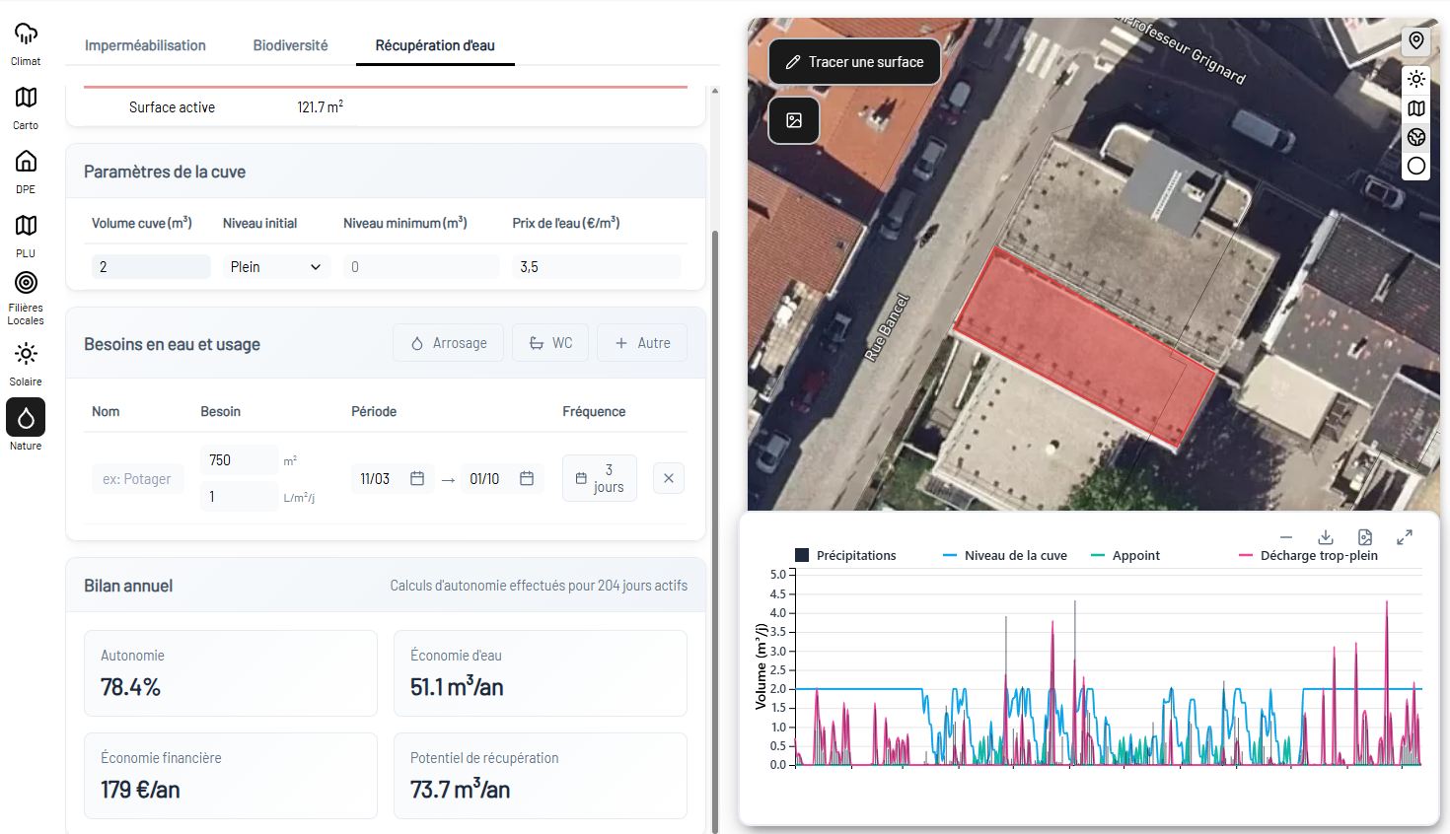The image size is (1450, 834).
Task: Remove the water need row
Action: pyautogui.click(x=669, y=478)
